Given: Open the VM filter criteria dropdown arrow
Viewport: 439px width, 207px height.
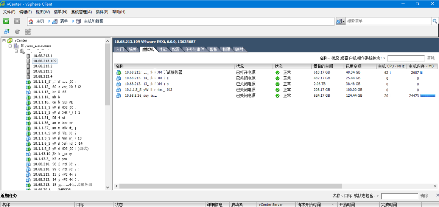Looking at the screenshot, I should tap(384, 59).
